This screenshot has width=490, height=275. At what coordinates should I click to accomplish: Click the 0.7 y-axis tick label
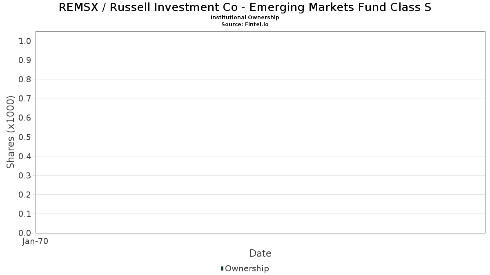[25, 99]
